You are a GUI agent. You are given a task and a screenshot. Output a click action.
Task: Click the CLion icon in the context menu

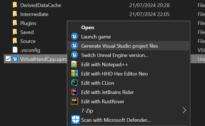[x=75, y=83]
